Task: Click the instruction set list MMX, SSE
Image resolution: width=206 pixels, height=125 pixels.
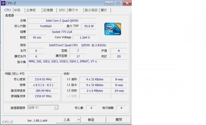Action: click(78, 64)
